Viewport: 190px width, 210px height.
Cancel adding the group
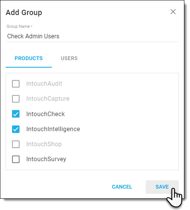pos(122,187)
